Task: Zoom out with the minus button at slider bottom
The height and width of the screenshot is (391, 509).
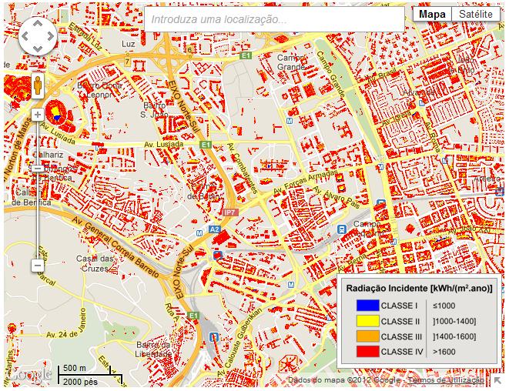Action: [x=38, y=266]
